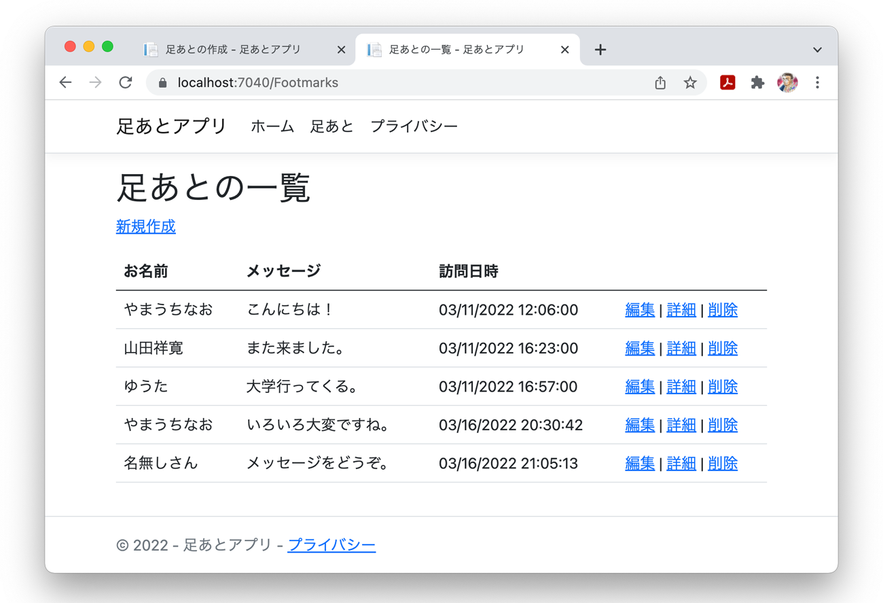Click 削除 for 山田祥寛 row
Viewport: 883px width, 603px height.
723,348
